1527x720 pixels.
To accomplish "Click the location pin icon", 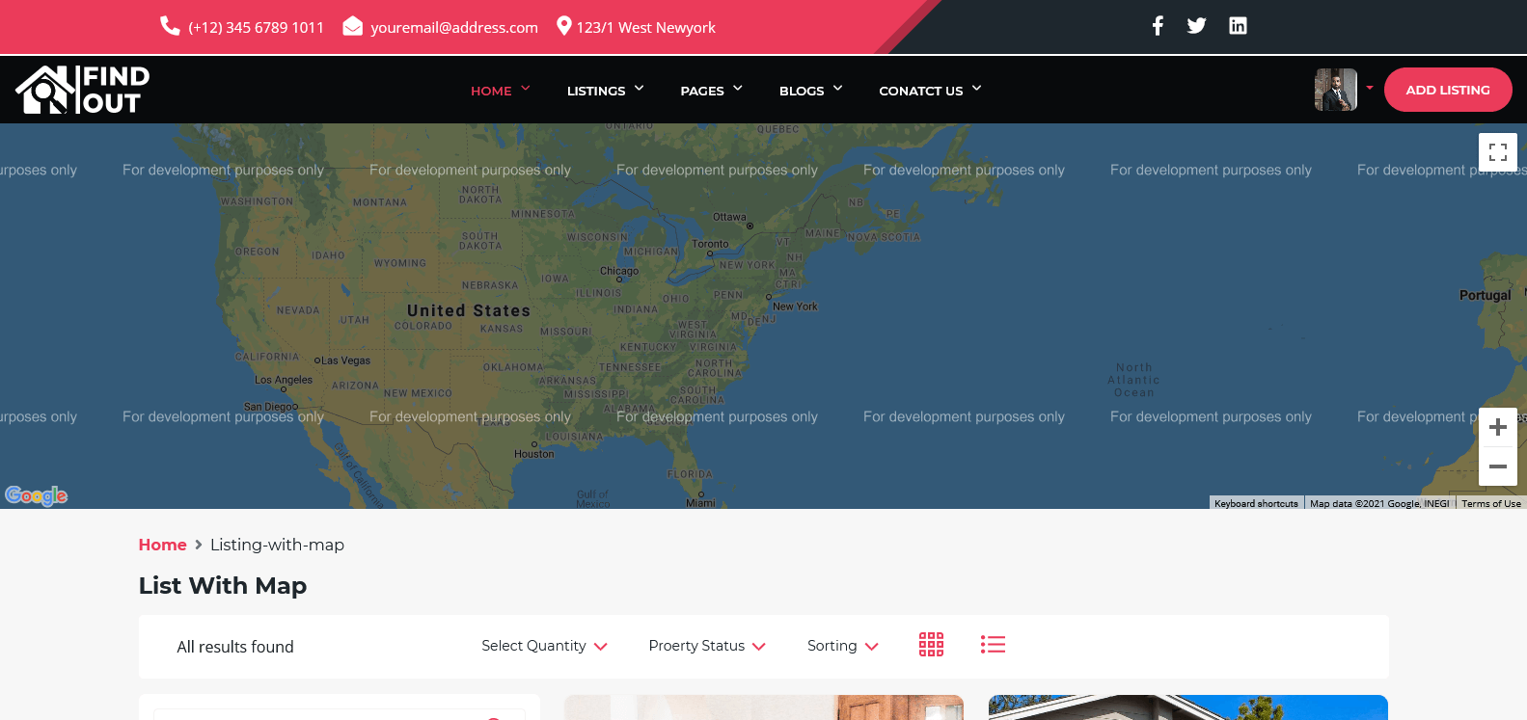I will 564,26.
